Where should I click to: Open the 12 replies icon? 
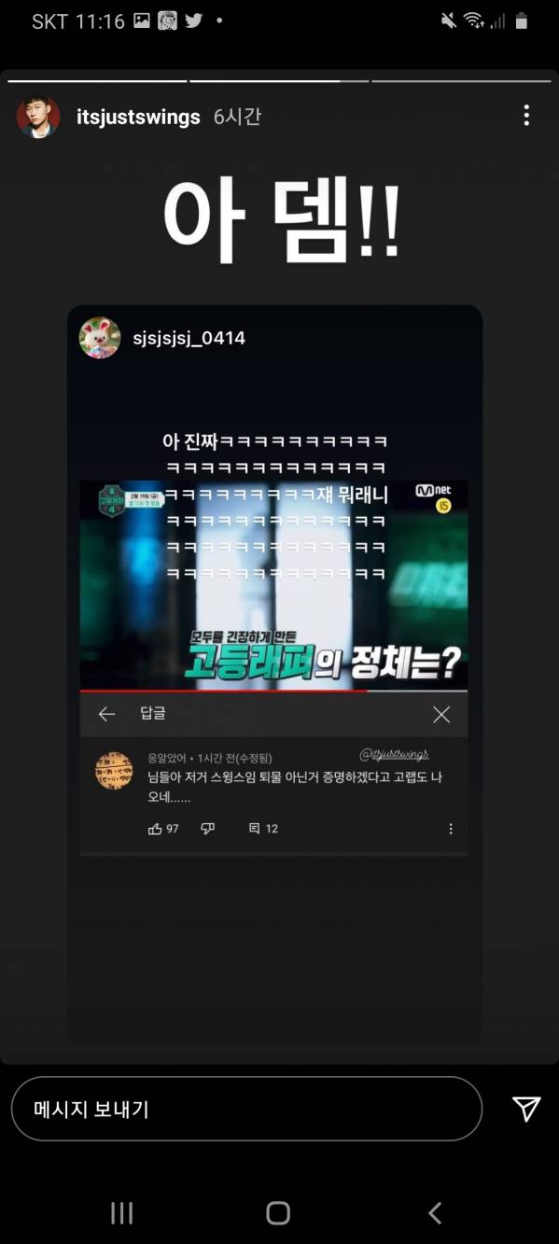[x=263, y=829]
